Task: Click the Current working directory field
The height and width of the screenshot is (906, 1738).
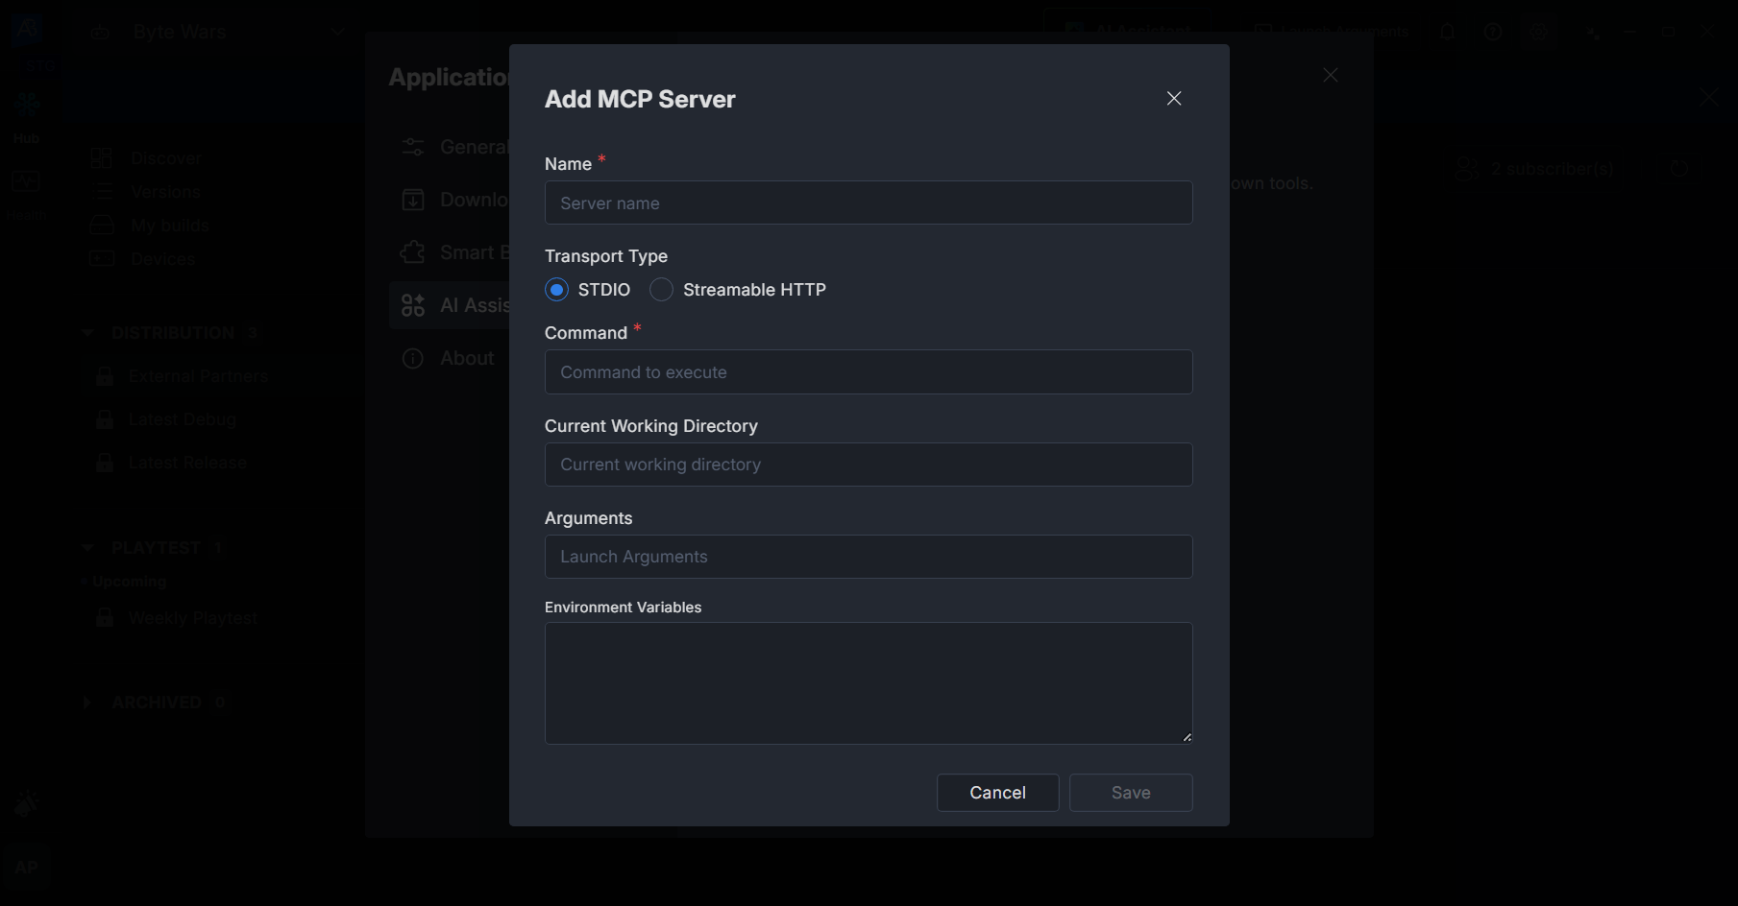Action: point(868,465)
